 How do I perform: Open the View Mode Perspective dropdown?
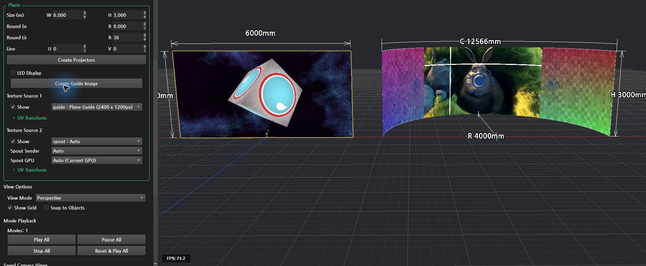point(91,198)
